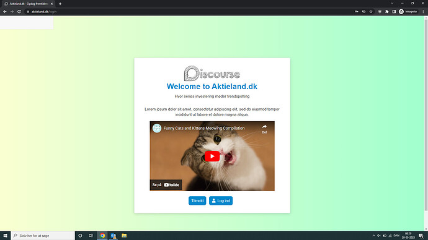428x240 pixels.
Task: Click the taskbar search box
Action: 43,236
